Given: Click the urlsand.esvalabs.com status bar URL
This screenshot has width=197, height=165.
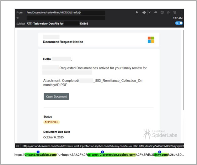Looking at the screenshot, I should (103, 146).
